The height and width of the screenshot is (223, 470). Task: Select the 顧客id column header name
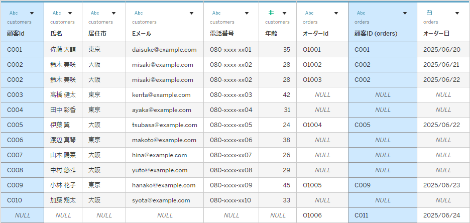tap(16, 34)
